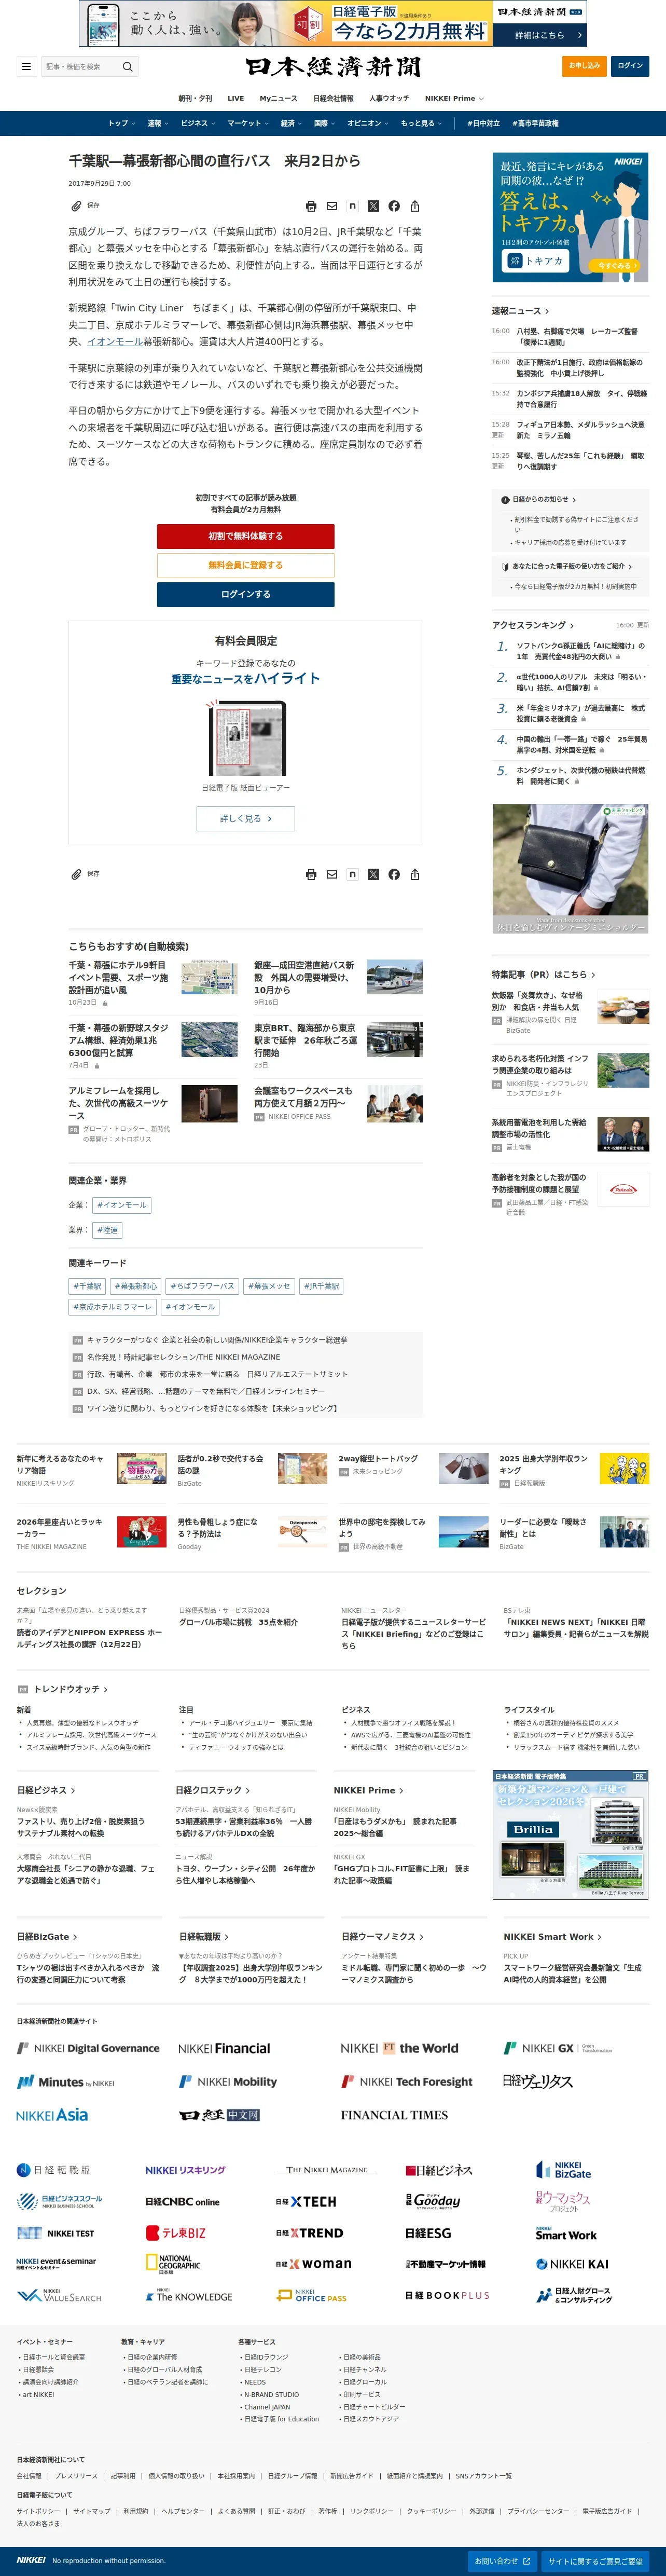
Task: Open the #ちばフラワーバス keyword tag
Action: (202, 1286)
